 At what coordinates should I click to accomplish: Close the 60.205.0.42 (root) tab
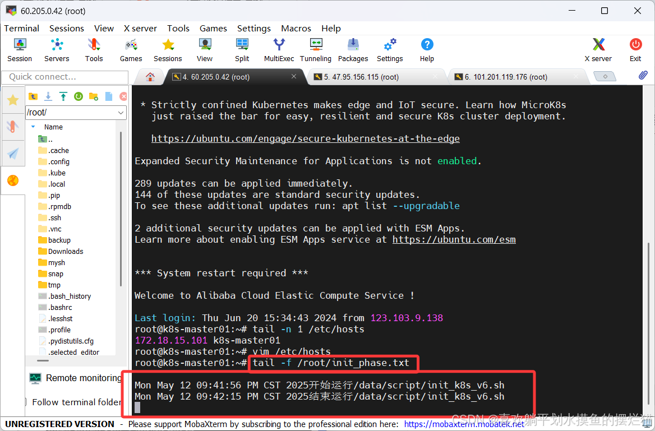tap(294, 76)
